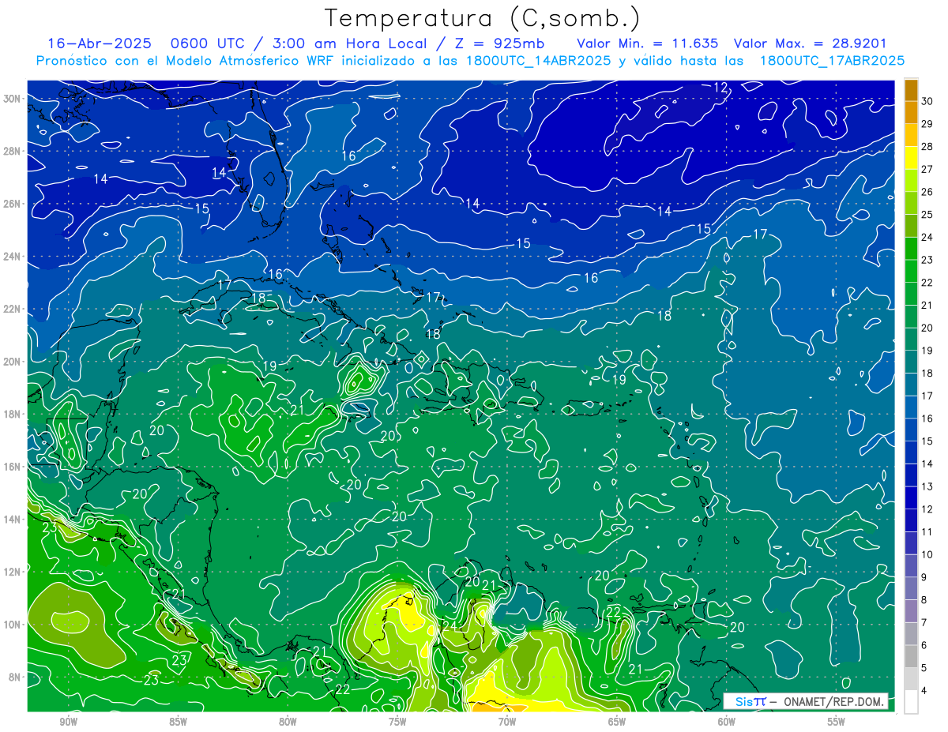Viewport: 948px width, 732px height.
Task: Click the "75W" longitude axis label
Action: (x=397, y=722)
